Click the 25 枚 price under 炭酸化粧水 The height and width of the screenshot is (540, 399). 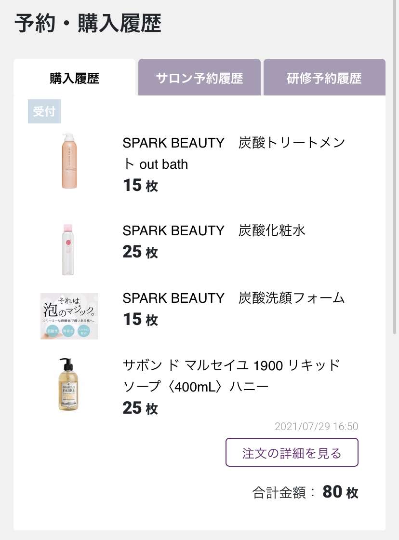click(140, 252)
